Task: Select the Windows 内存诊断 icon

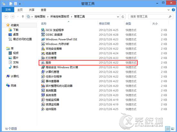Action: 43,44
